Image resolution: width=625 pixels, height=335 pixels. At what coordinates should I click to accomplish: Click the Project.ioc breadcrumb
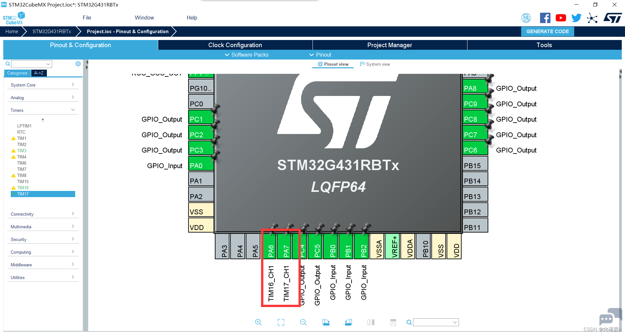click(x=128, y=32)
